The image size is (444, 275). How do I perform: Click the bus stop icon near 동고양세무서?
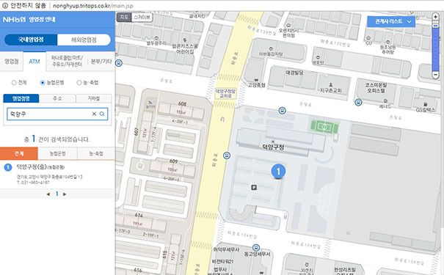256,248
